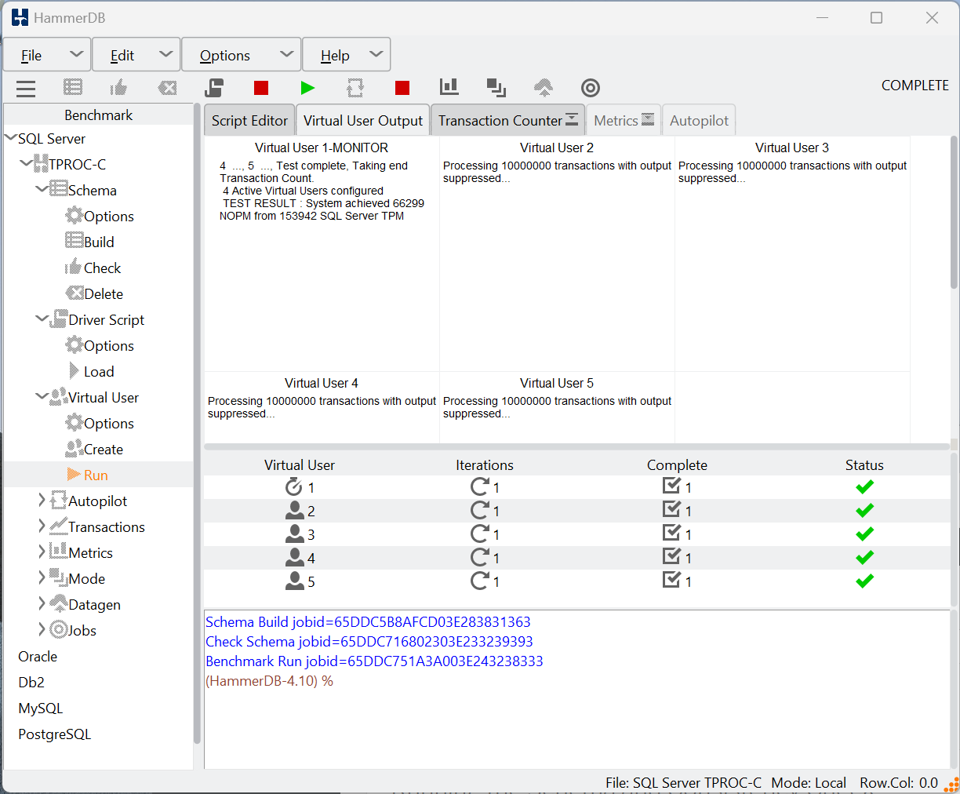Open the hamburger benchmark menu in toolbar
Viewport: 960px width, 794px height.
[26, 88]
